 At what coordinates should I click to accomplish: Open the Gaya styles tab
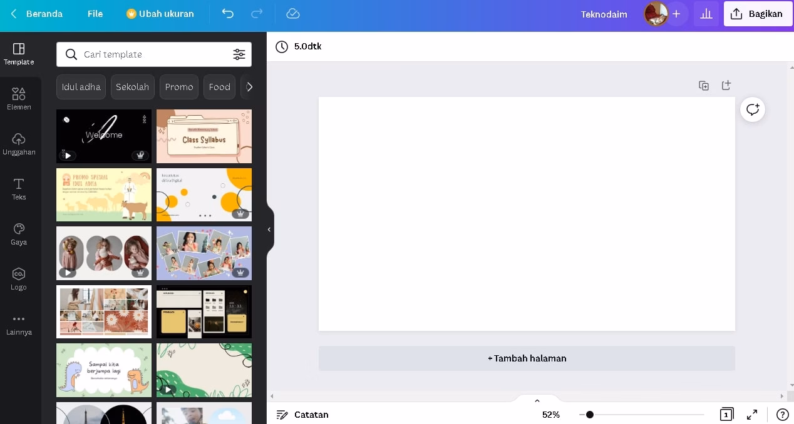[x=19, y=235]
